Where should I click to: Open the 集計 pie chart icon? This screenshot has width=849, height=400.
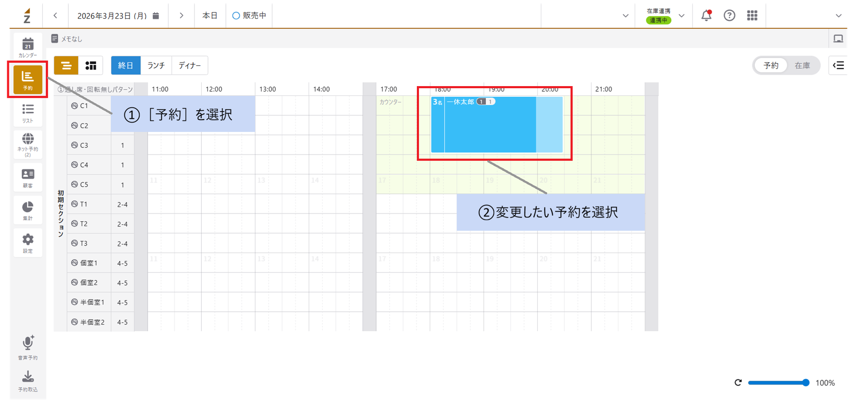coord(28,210)
